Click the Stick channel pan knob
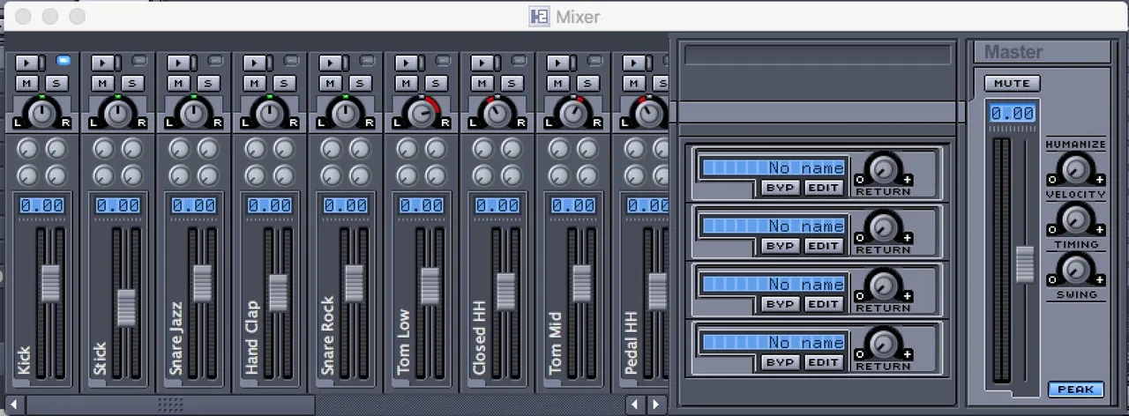 [x=117, y=112]
